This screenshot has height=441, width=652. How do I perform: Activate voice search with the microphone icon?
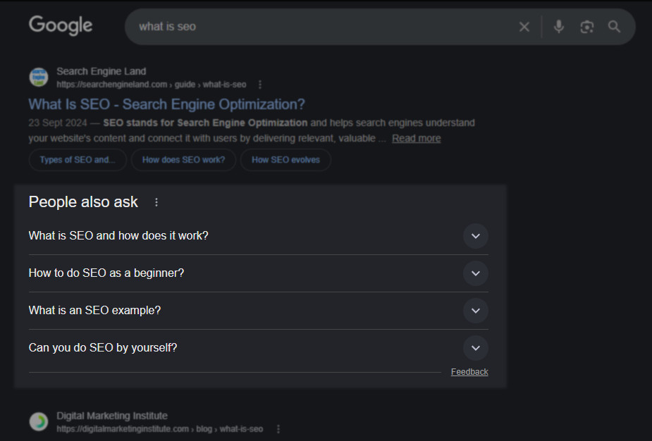pyautogui.click(x=558, y=27)
